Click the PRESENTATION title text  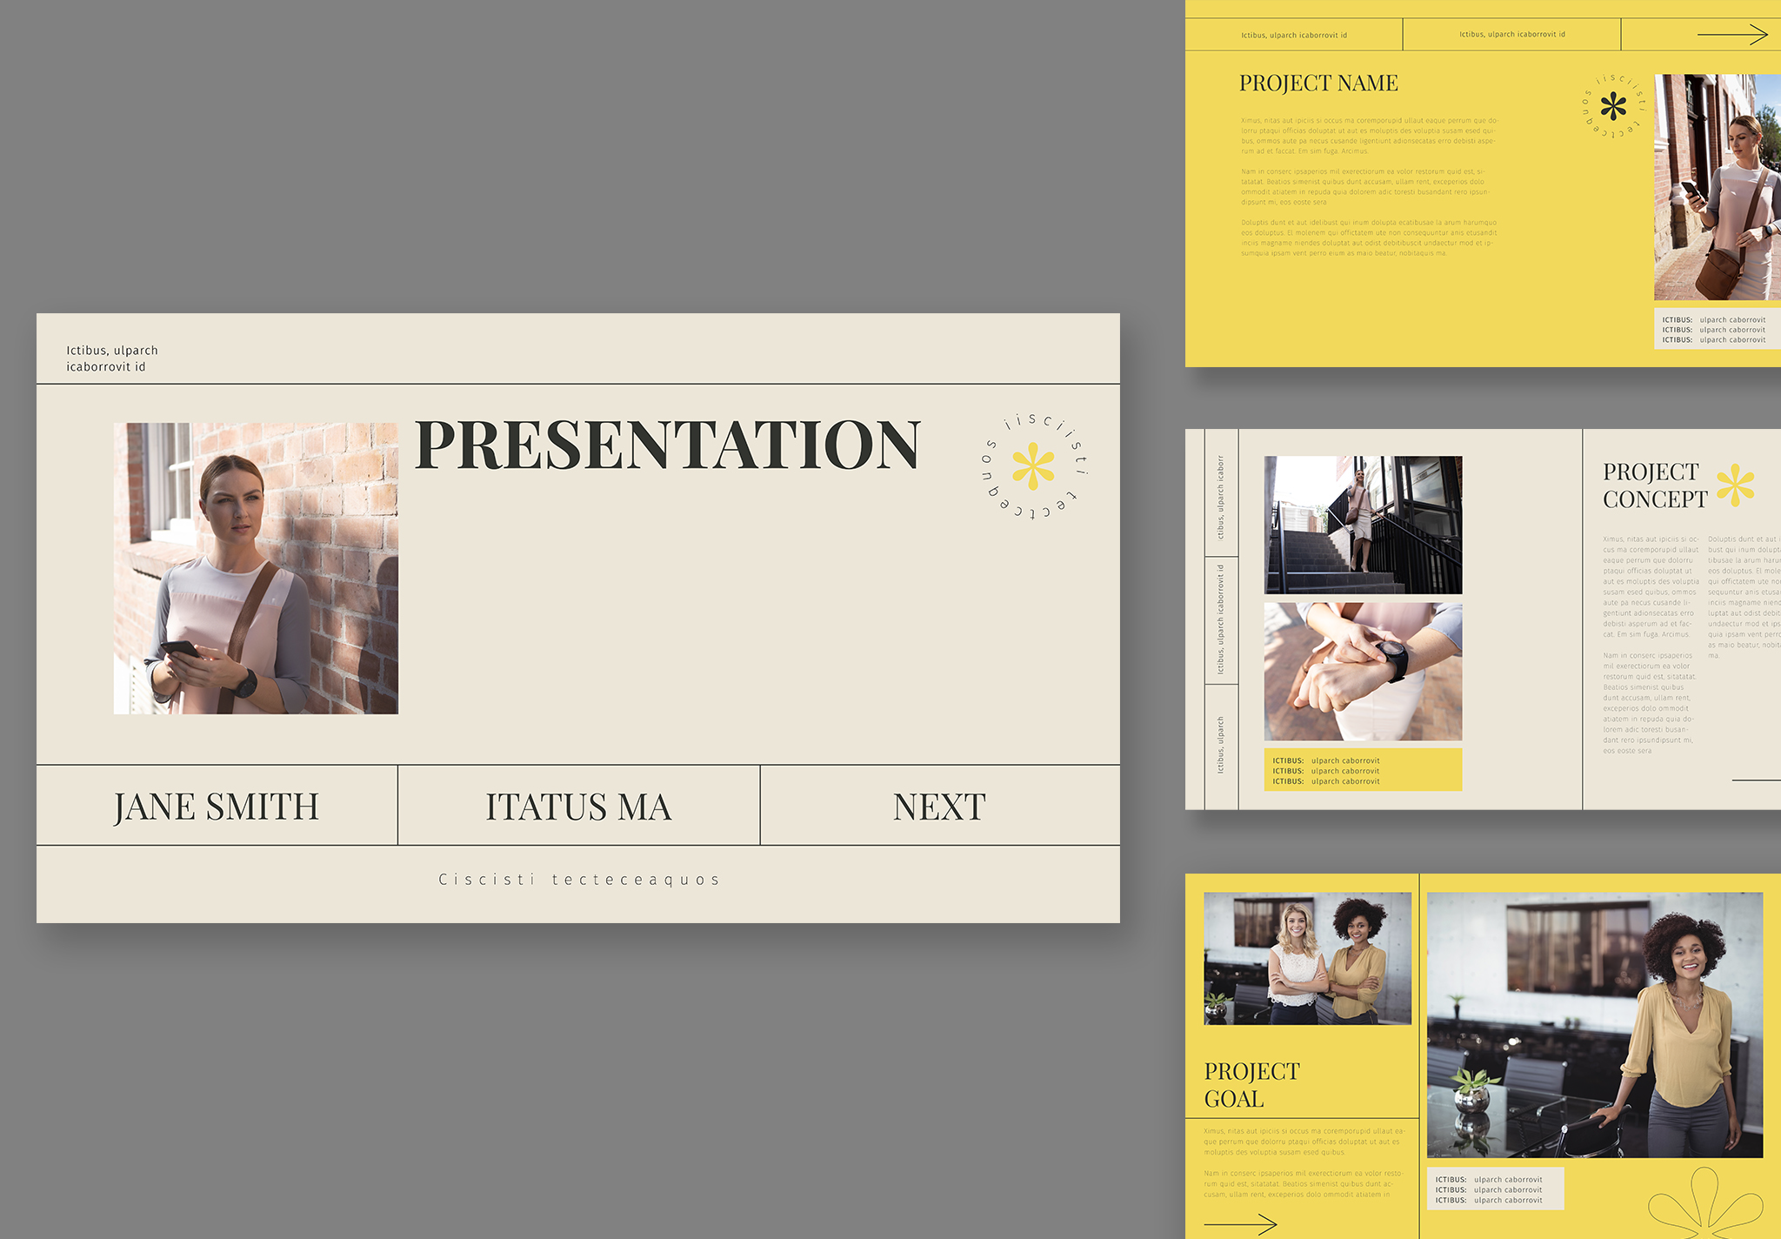(667, 445)
